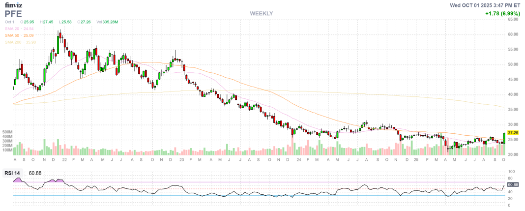Click the '25' year marker on time axis
Screen dimensions: 525x211
click(416, 160)
